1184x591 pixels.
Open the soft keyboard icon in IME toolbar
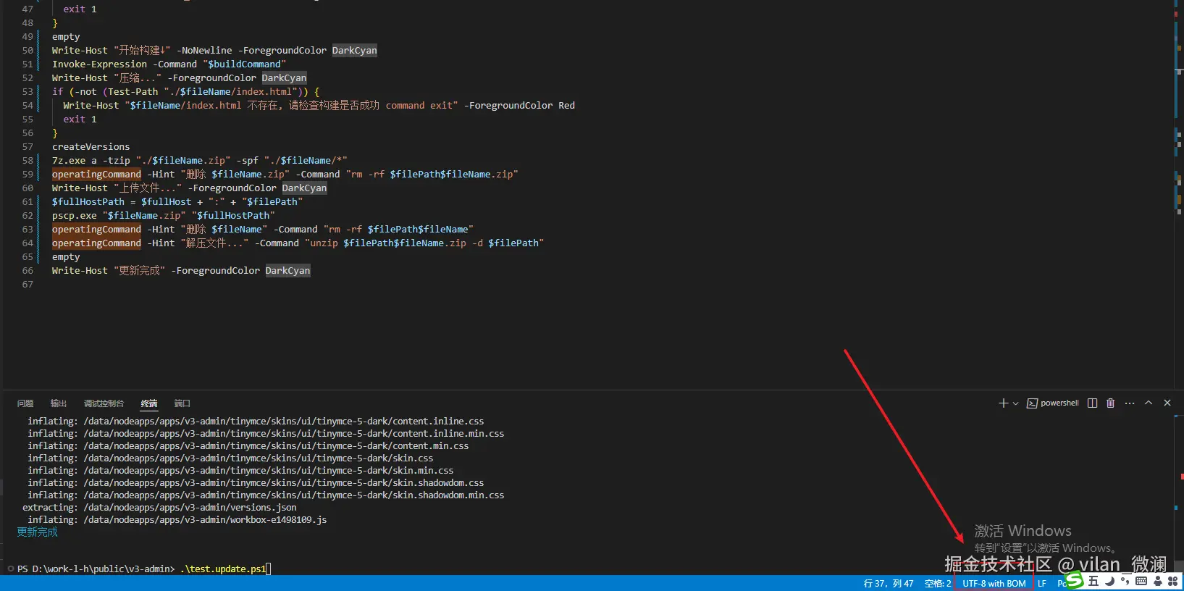click(1141, 581)
